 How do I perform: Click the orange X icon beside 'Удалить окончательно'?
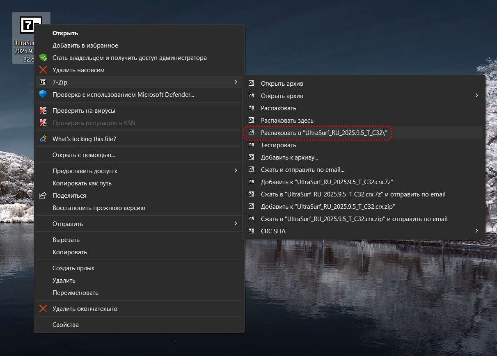(43, 309)
